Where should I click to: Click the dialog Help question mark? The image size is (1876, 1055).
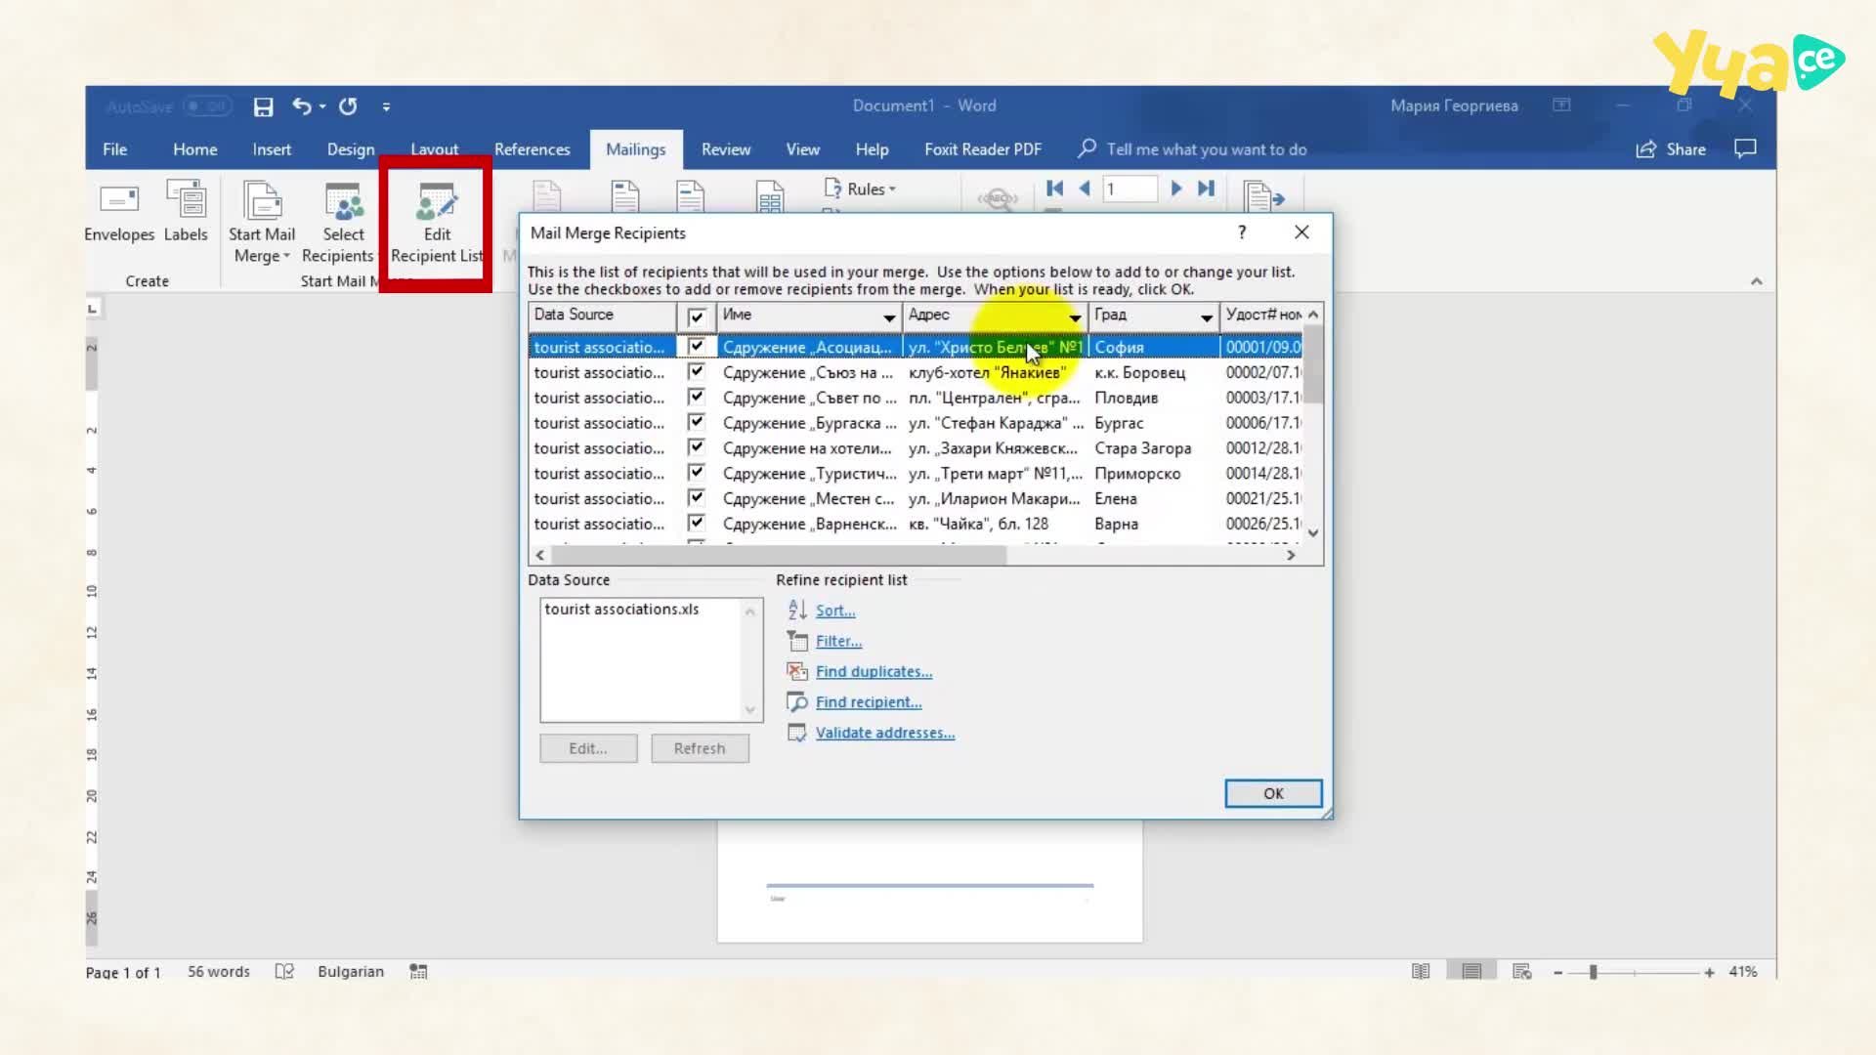(x=1242, y=232)
